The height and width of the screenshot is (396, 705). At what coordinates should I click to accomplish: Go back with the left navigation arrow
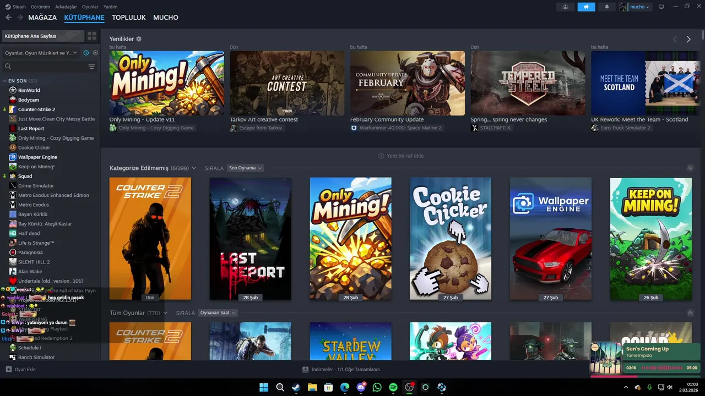8,18
